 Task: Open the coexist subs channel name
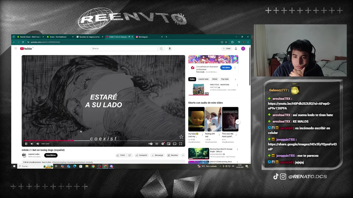pos(34,154)
